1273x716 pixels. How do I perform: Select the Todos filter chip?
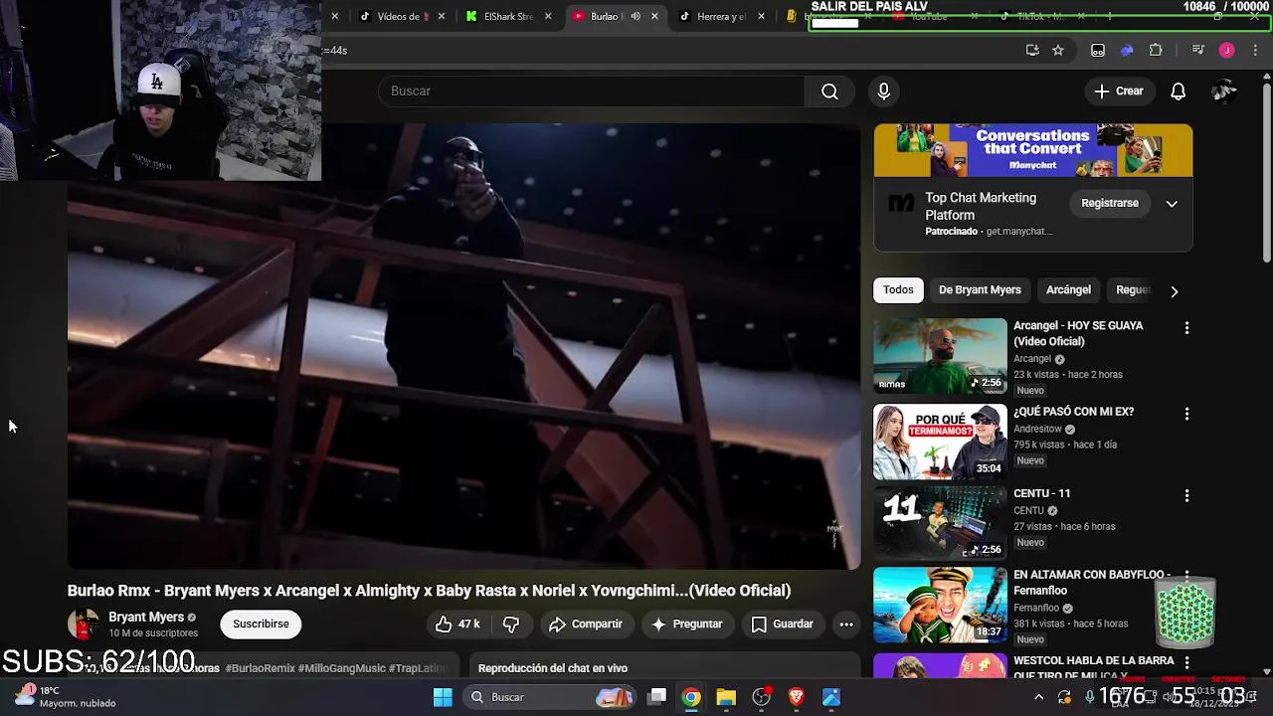click(x=898, y=290)
